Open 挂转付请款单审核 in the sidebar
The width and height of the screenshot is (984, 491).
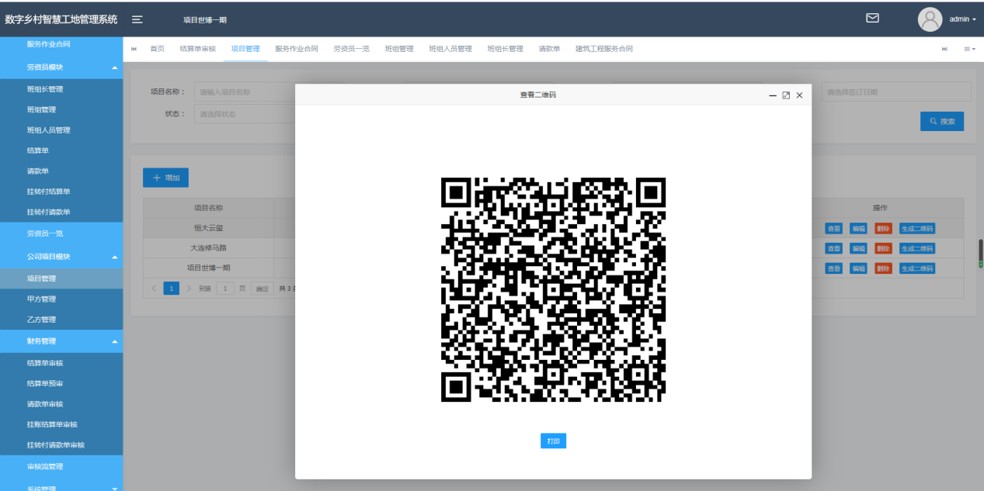click(61, 445)
